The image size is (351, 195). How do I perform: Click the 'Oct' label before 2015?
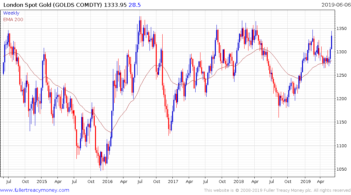coord(25,181)
